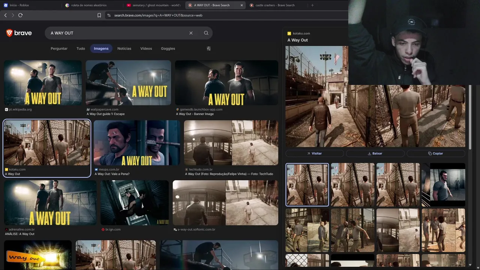This screenshot has width=480, height=270.
Task: Open the image filter settings icon
Action: (x=209, y=48)
